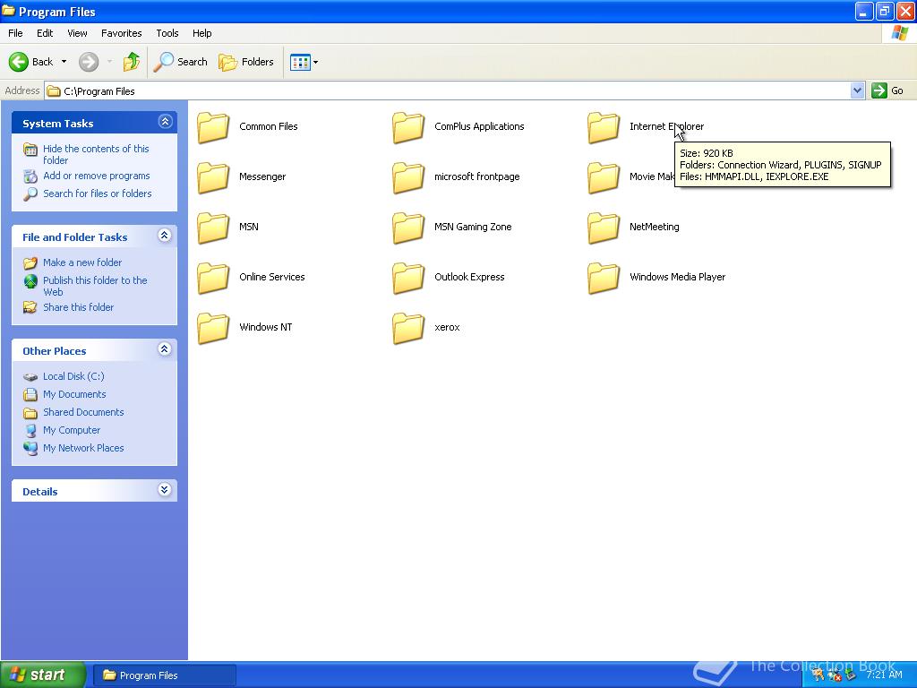Select the microsoft frontpage folder icon

pos(408,178)
